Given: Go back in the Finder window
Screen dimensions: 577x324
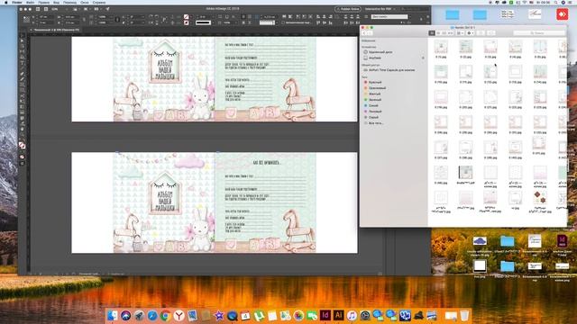Looking at the screenshot, I should click(x=365, y=33).
